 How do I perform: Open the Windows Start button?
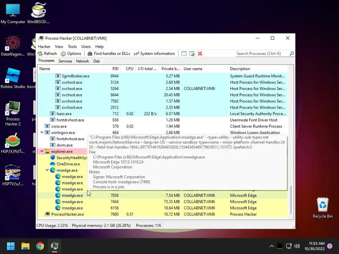tap(11, 246)
